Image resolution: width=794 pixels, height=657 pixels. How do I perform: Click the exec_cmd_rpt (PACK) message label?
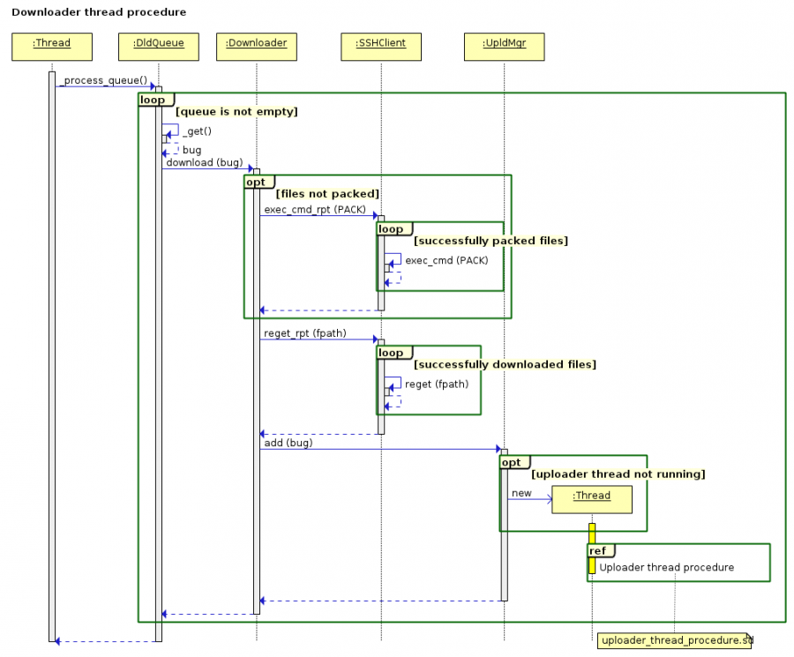(x=314, y=209)
